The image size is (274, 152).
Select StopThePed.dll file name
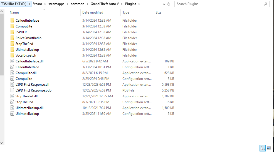click(x=26, y=96)
